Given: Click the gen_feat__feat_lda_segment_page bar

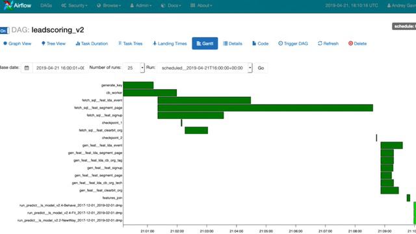Looking at the screenshot, I should pos(387,153).
